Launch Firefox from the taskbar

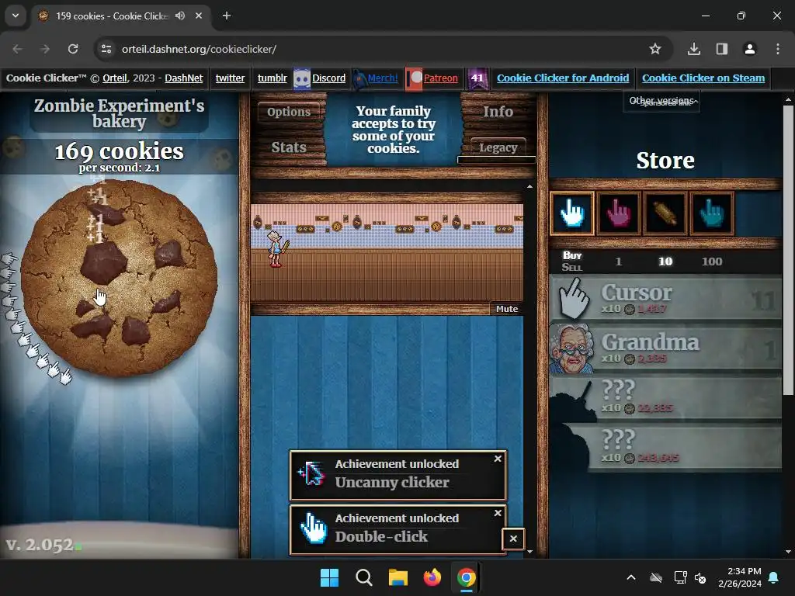[x=432, y=577]
